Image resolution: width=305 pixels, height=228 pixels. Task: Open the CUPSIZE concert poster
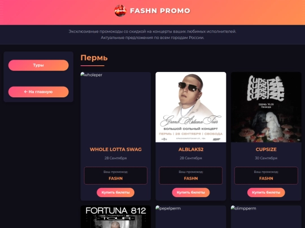(266, 107)
